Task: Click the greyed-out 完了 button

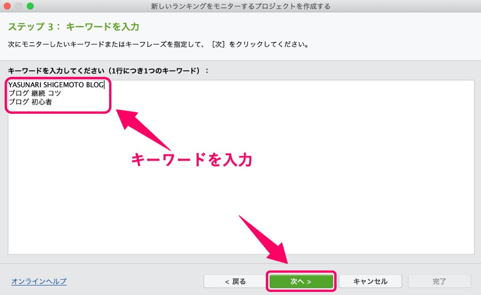Action: click(x=439, y=281)
